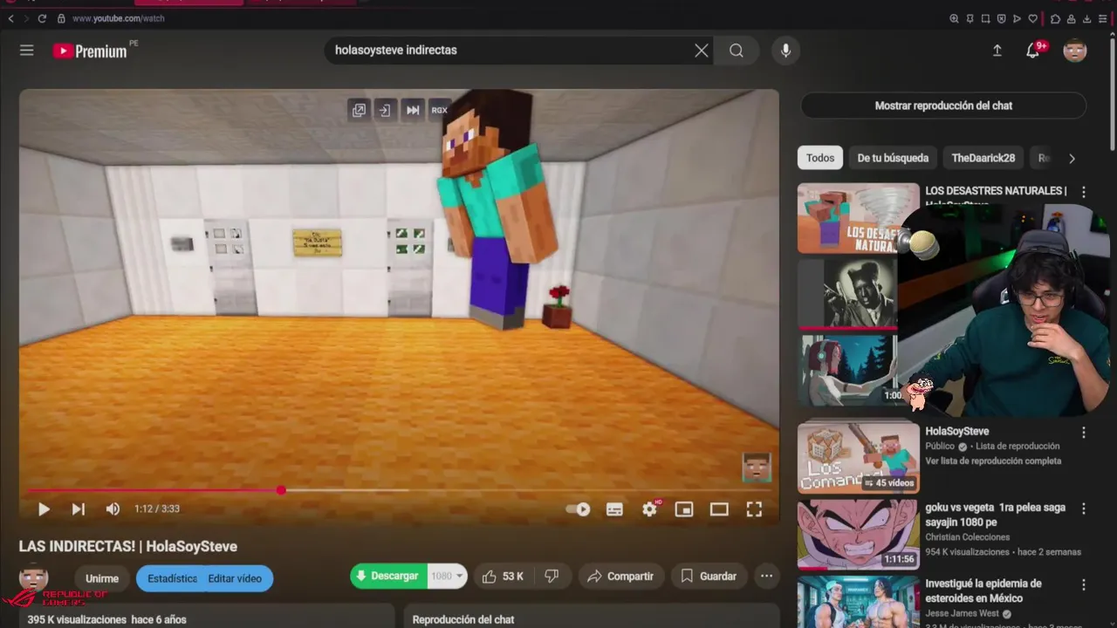This screenshot has height=628, width=1117.
Task: Dislike the video
Action: click(552, 577)
